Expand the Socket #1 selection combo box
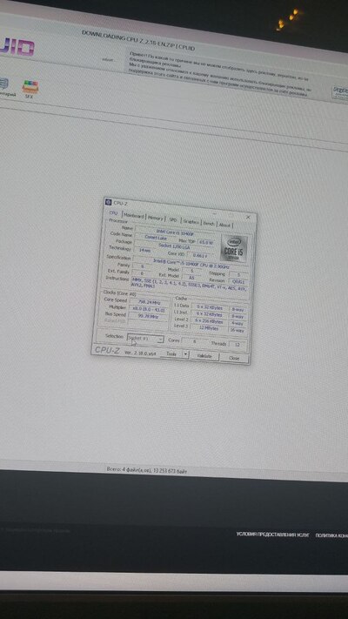The width and height of the screenshot is (348, 619). pos(145,339)
